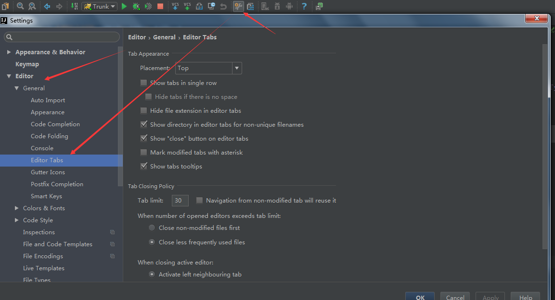Click the right settings pane vertical scrollbar

tap(545, 146)
